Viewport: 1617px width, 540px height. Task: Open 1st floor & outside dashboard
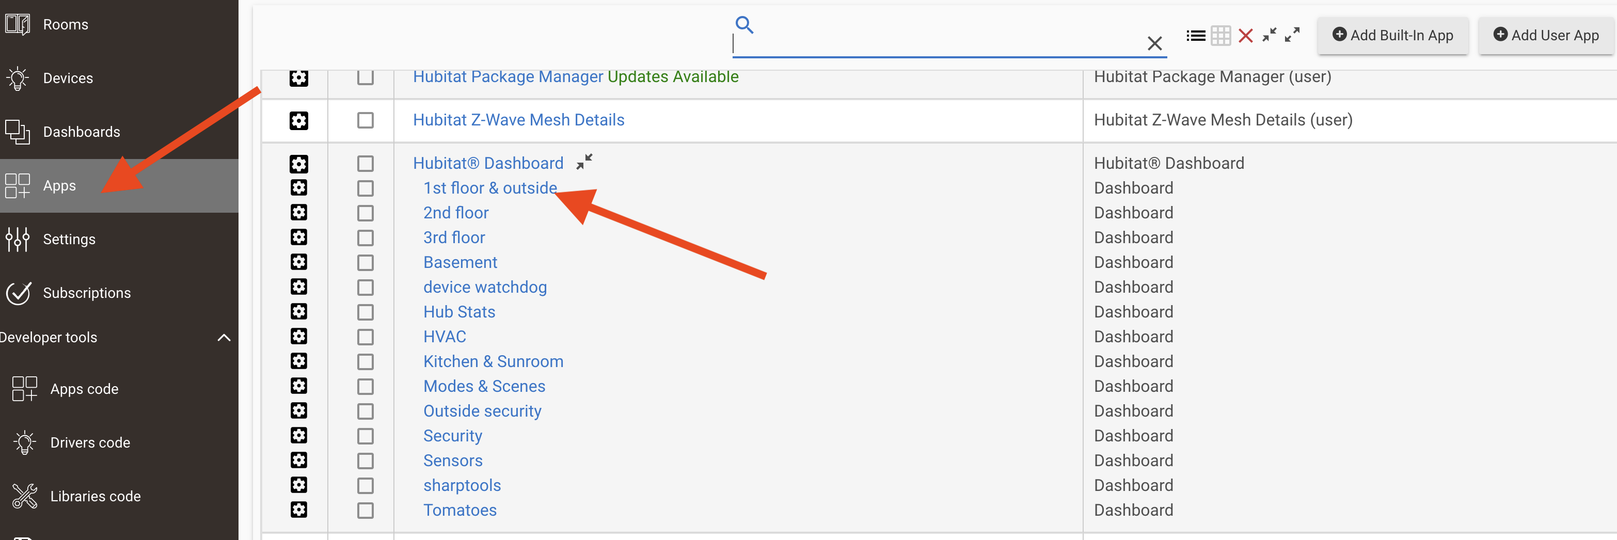coord(490,188)
